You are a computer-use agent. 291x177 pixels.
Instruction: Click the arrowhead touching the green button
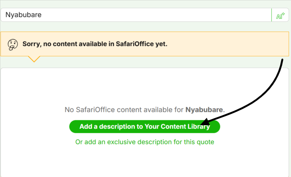pyautogui.click(x=205, y=121)
